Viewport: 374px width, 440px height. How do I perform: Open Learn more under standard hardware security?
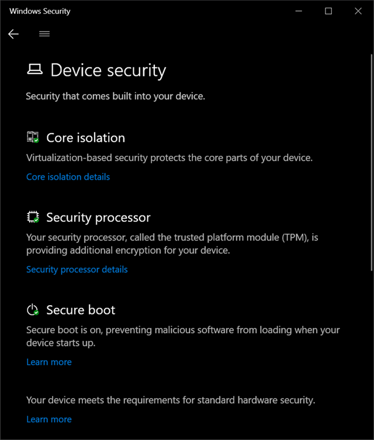[49, 419]
